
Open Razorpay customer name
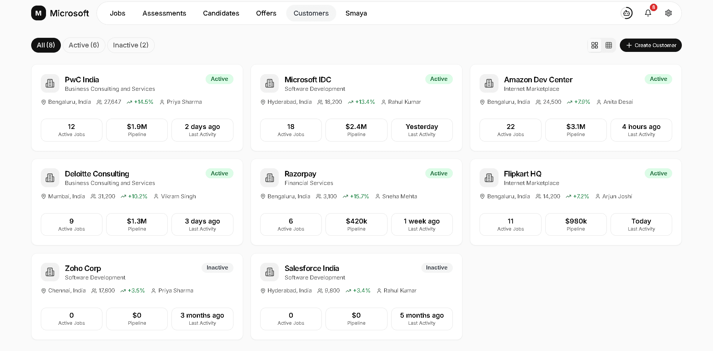pyautogui.click(x=300, y=174)
